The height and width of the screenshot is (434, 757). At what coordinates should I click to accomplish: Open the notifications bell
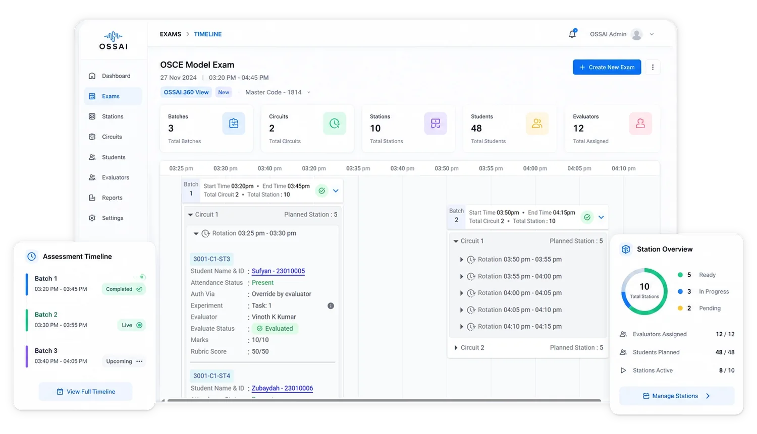coord(572,34)
